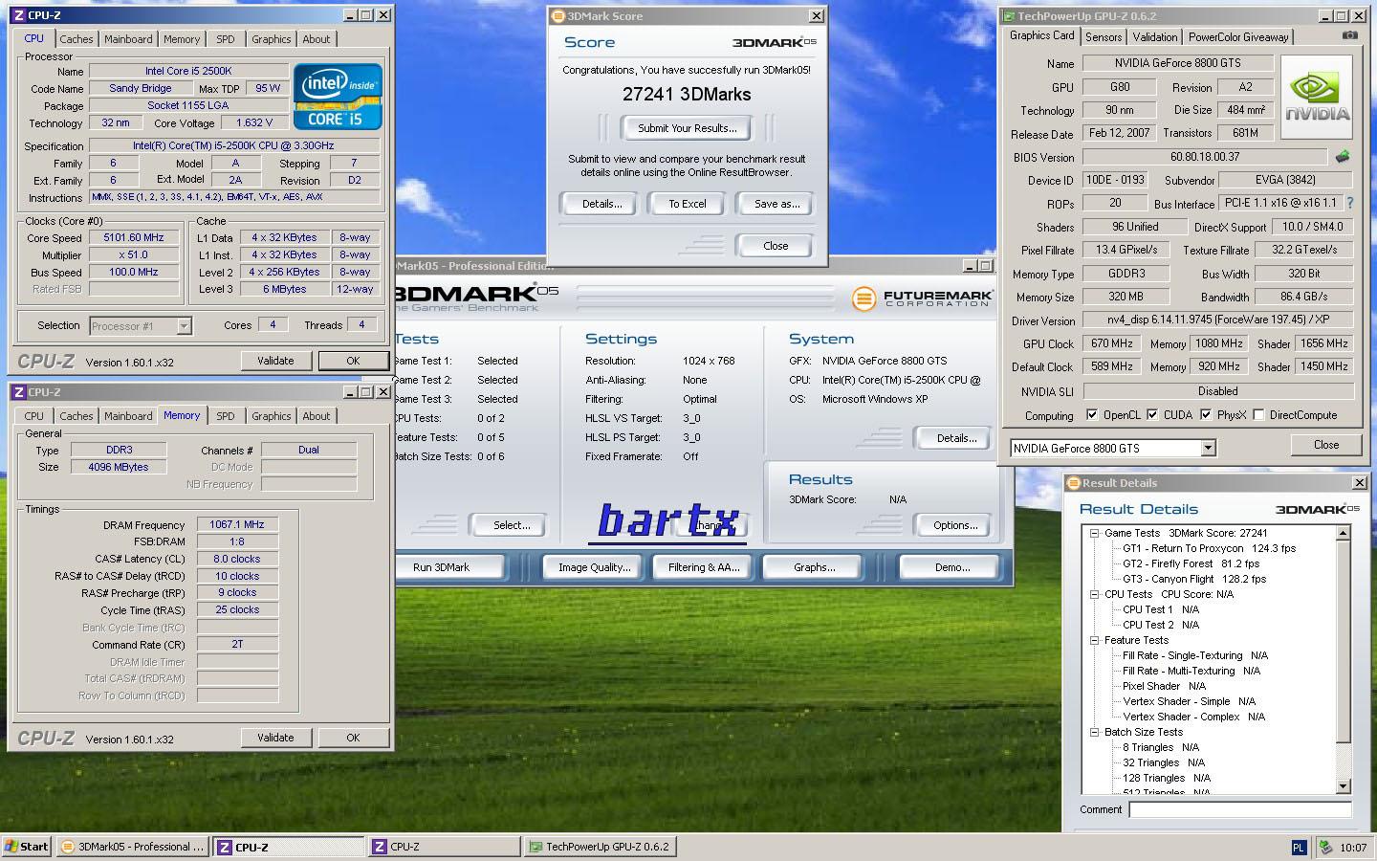Click the 3DMark Score dialog title icon
This screenshot has width=1377, height=861.
(x=558, y=16)
